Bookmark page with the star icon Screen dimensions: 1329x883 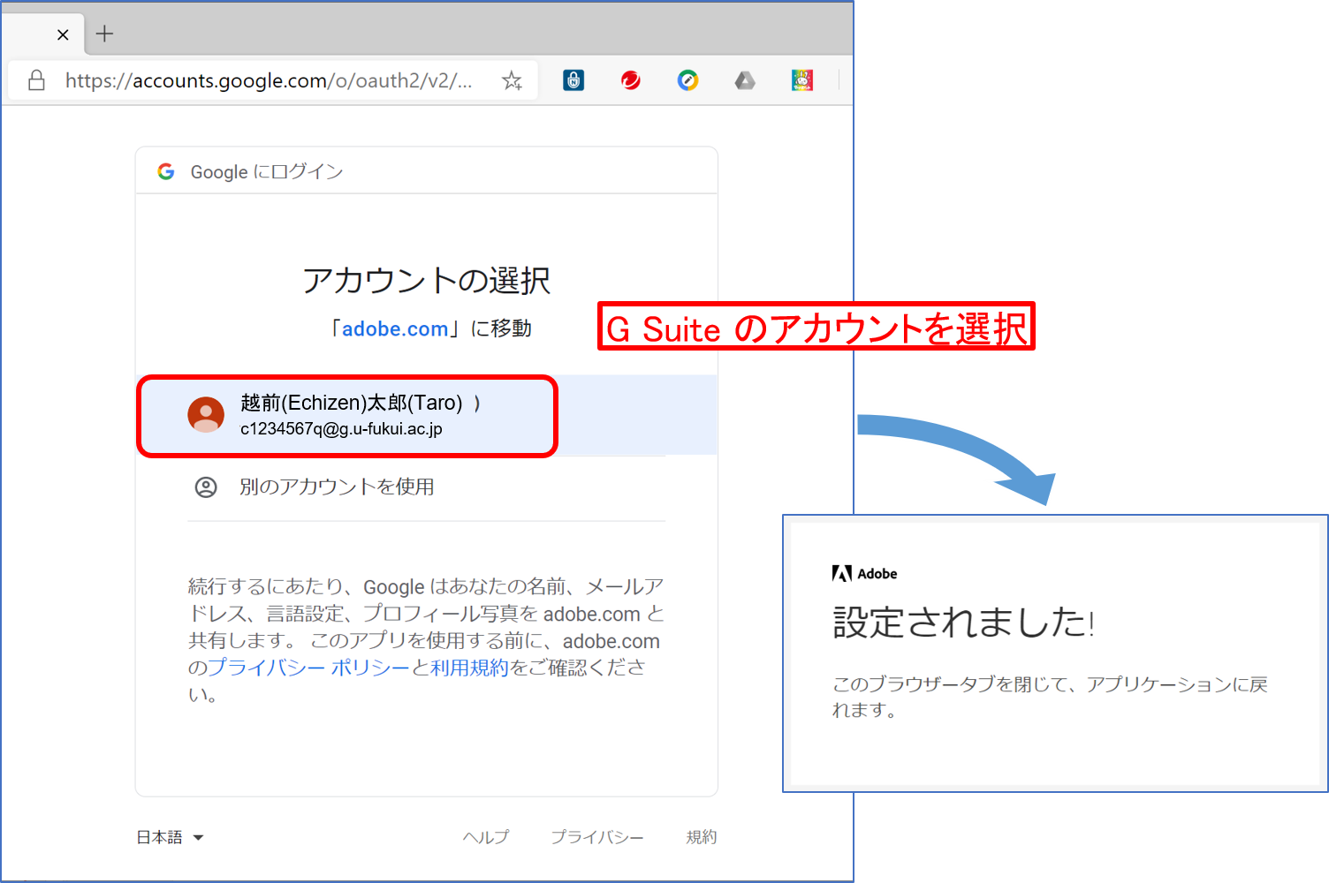512,80
